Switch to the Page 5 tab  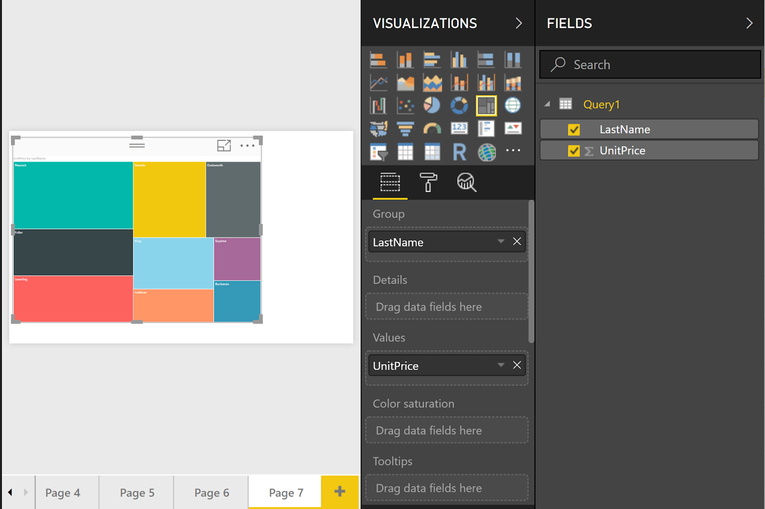(x=136, y=492)
